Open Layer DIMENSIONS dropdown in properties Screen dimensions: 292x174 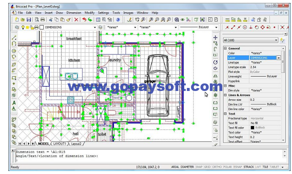click(x=278, y=58)
